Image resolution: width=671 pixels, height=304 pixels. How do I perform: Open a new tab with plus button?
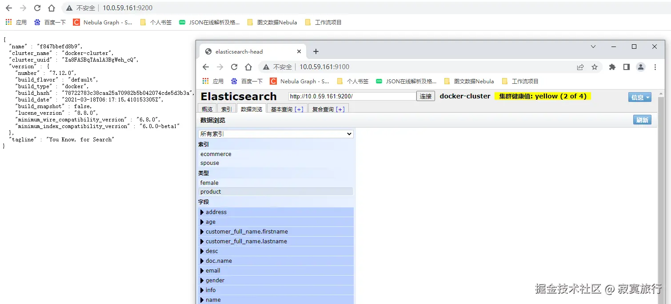click(x=316, y=51)
